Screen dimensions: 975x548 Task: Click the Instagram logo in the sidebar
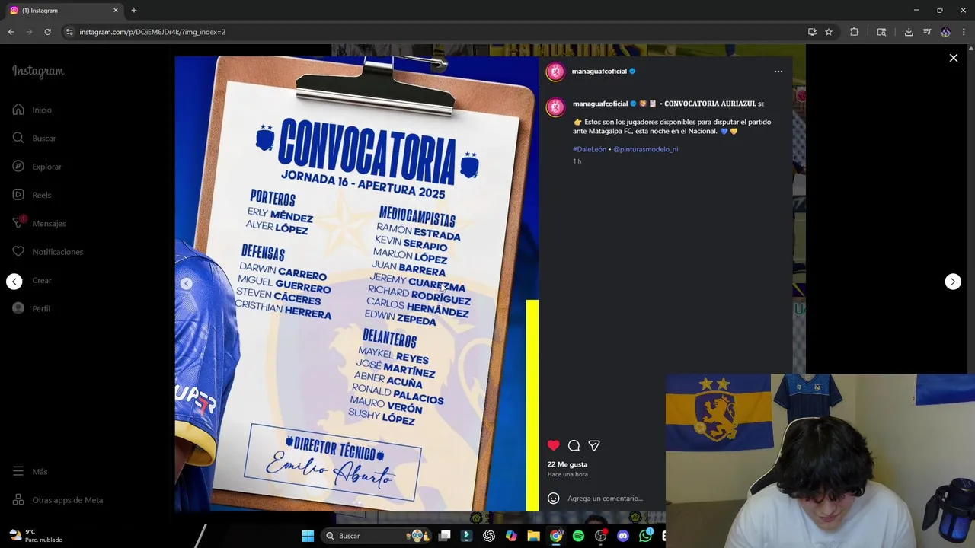pyautogui.click(x=38, y=72)
